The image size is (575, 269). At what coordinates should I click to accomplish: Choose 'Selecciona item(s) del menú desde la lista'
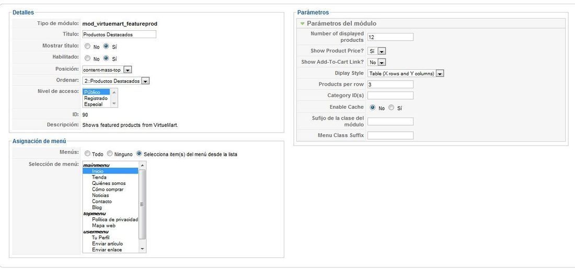pyautogui.click(x=139, y=154)
